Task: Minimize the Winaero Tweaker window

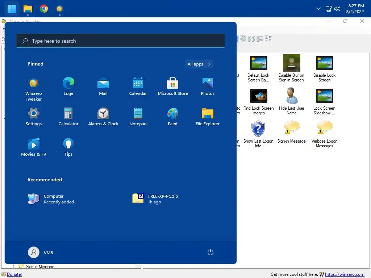Action: click(x=329, y=21)
